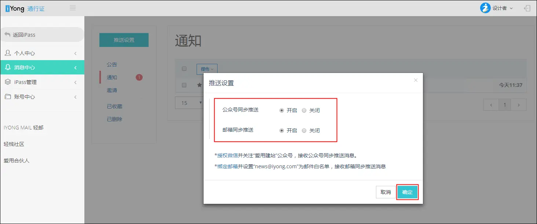Screen dimensions: 537x224
Task: Open the 已收藏 list
Action: (x=114, y=106)
